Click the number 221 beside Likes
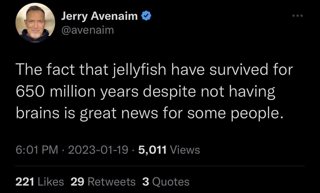320x193 pixels. click(25, 182)
